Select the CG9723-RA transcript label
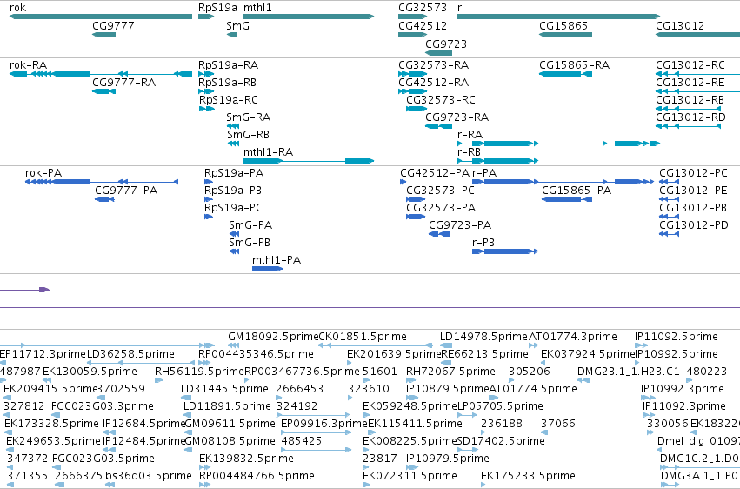Screen dimensions: 740x489 [457, 117]
